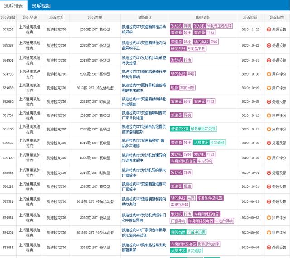Screen dimensions: 290x258
Task: Click the 服务态度 不解决问题 tag
Action: click(188, 232)
